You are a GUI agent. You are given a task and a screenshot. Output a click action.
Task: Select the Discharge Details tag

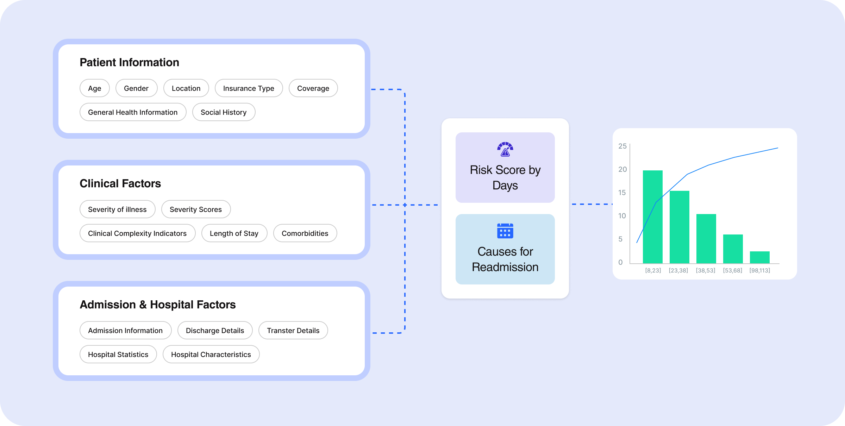click(215, 330)
